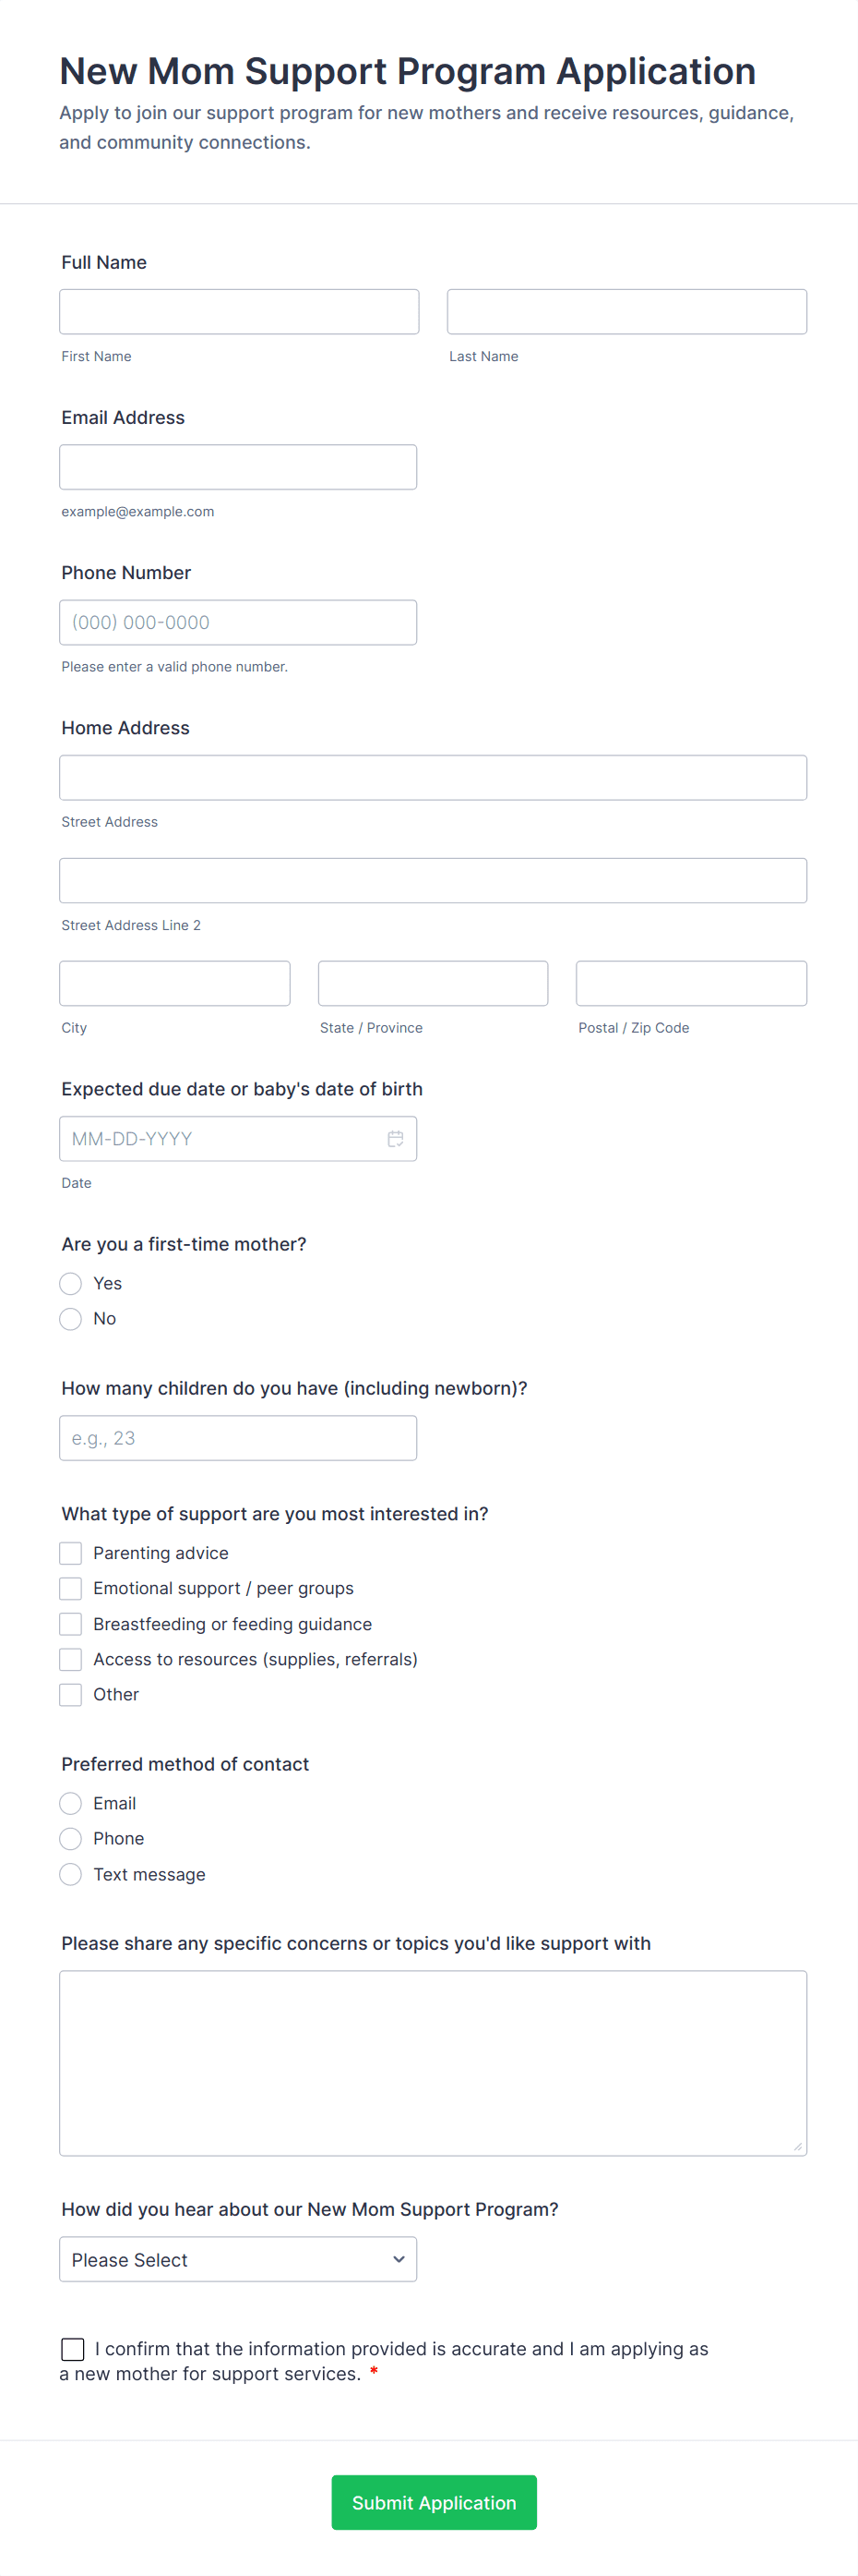This screenshot has height=2576, width=858.
Task: Open the calendar date picker icon
Action: pyautogui.click(x=396, y=1138)
